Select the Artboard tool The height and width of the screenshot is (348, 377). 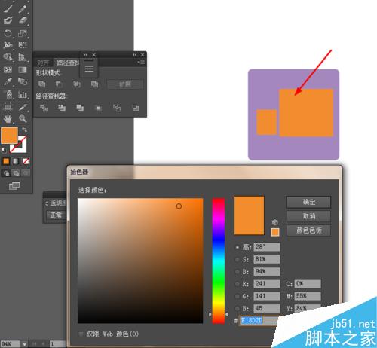[8, 108]
